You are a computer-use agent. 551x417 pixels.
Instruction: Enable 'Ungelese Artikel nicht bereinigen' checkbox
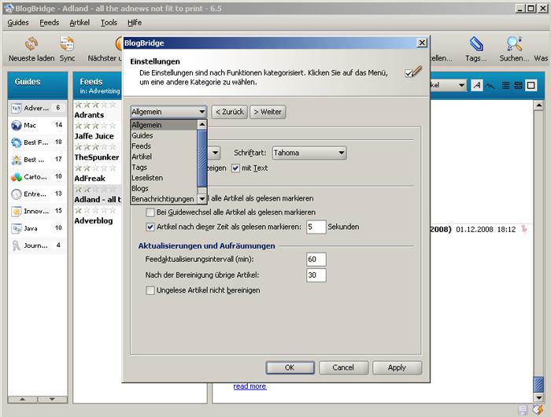click(150, 290)
